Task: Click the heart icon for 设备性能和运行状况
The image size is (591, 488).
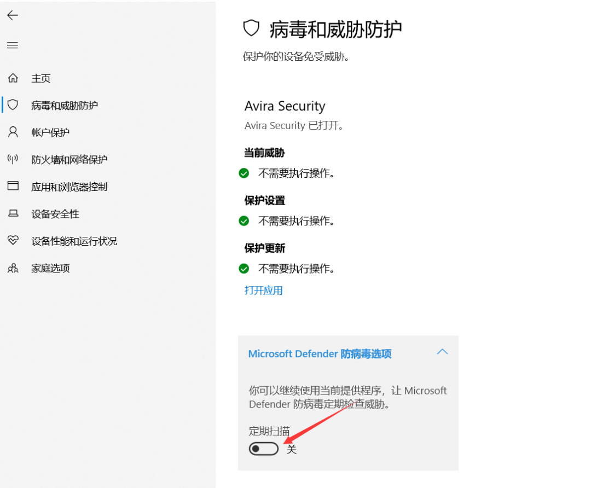Action: pyautogui.click(x=13, y=240)
